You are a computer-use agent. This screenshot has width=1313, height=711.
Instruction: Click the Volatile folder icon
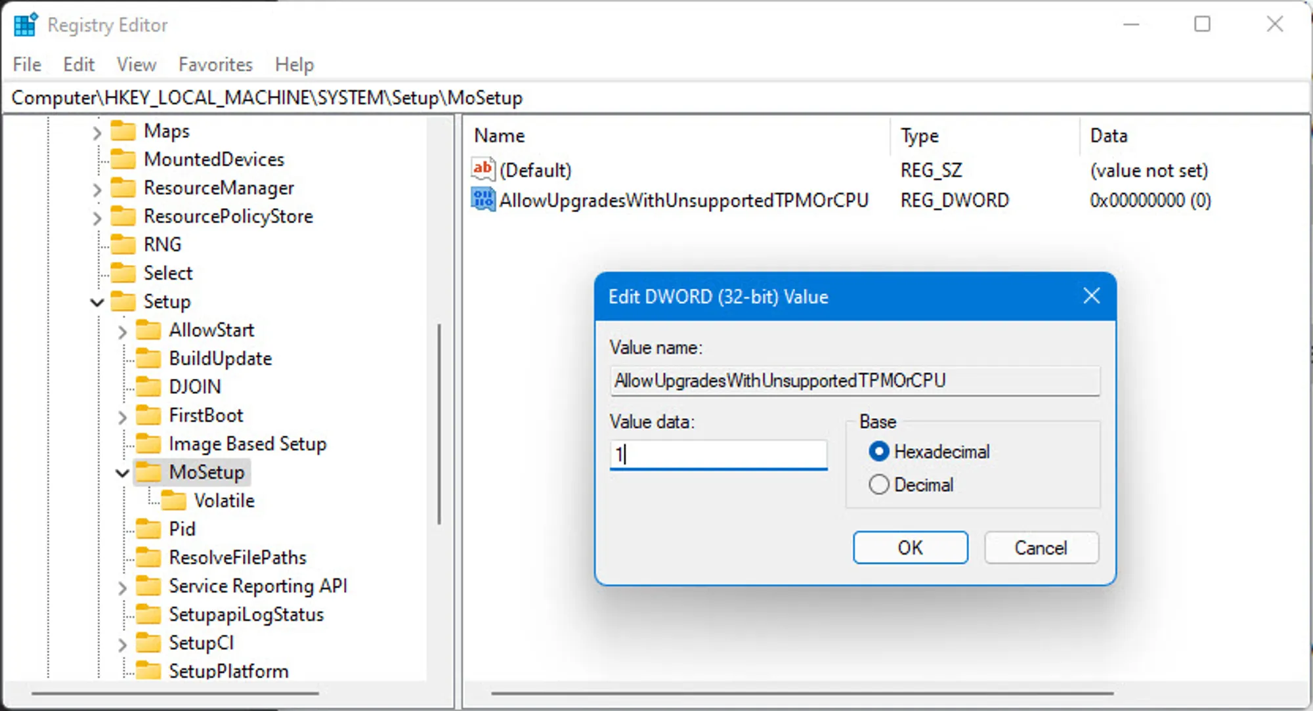(x=174, y=500)
